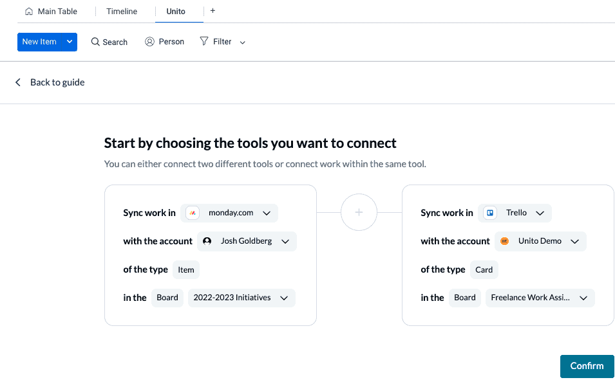
Task: Click the Board chip in Trello card
Action: pos(465,297)
